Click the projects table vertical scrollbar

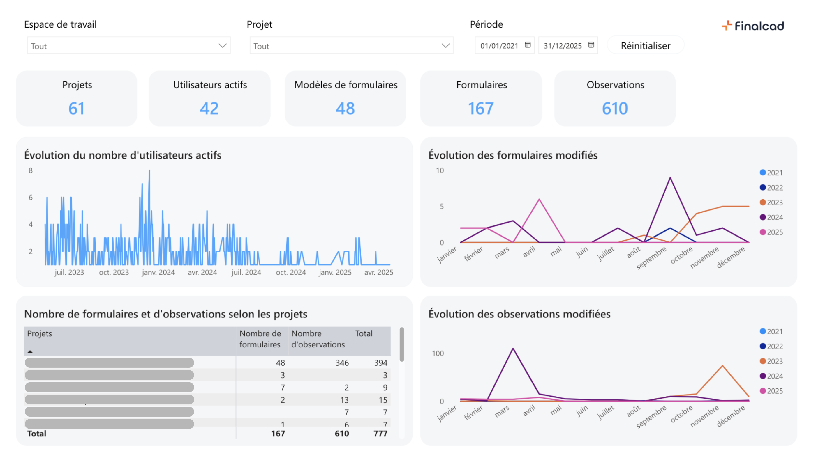(x=402, y=345)
